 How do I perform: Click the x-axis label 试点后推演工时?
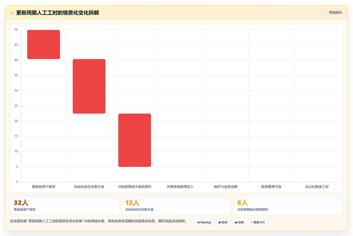pos(317,187)
